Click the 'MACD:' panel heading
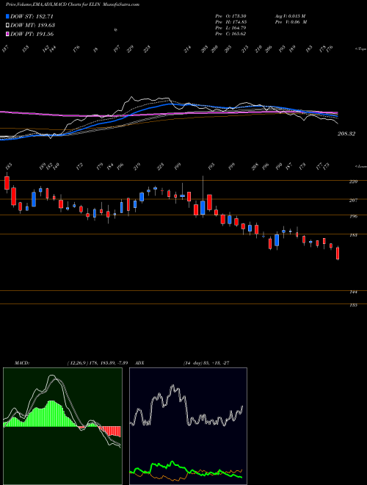Image resolution: width=367 pixels, height=485 pixels. pos(21,363)
